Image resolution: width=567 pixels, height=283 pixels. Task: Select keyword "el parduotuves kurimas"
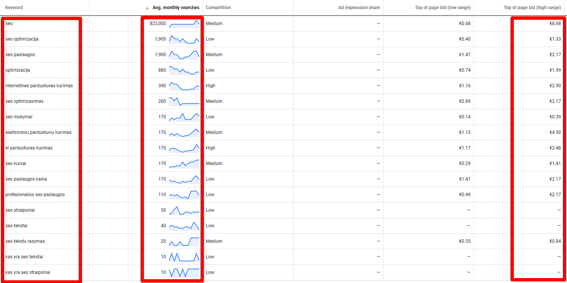[x=29, y=148]
